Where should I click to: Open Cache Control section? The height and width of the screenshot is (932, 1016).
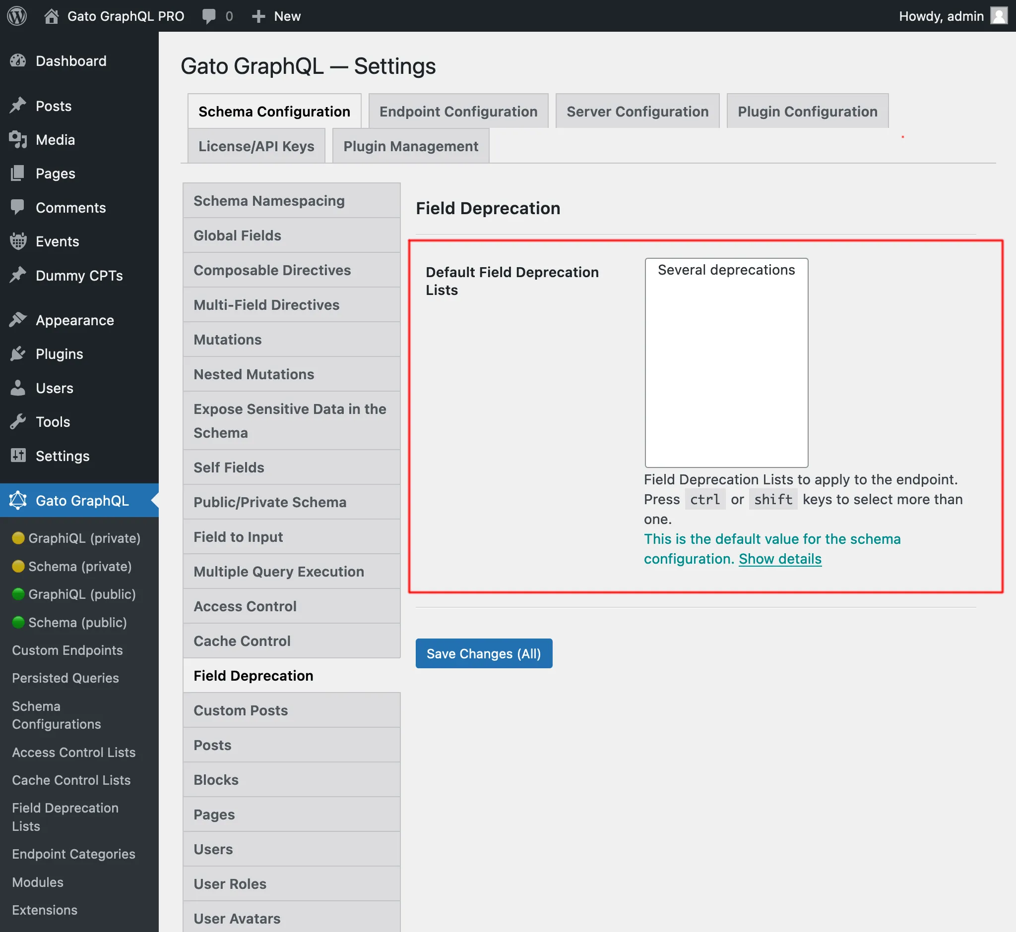pyautogui.click(x=292, y=641)
